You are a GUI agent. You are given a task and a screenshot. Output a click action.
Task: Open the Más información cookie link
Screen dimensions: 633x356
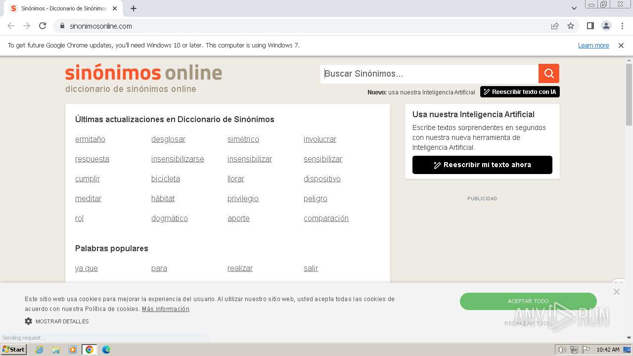point(166,309)
